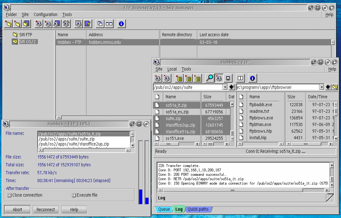341x218 pixels.
Task: Select the Siti FTP folder
Action: point(26,35)
